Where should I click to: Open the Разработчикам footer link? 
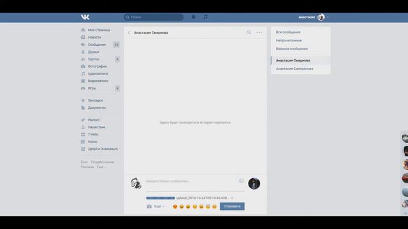(x=103, y=162)
